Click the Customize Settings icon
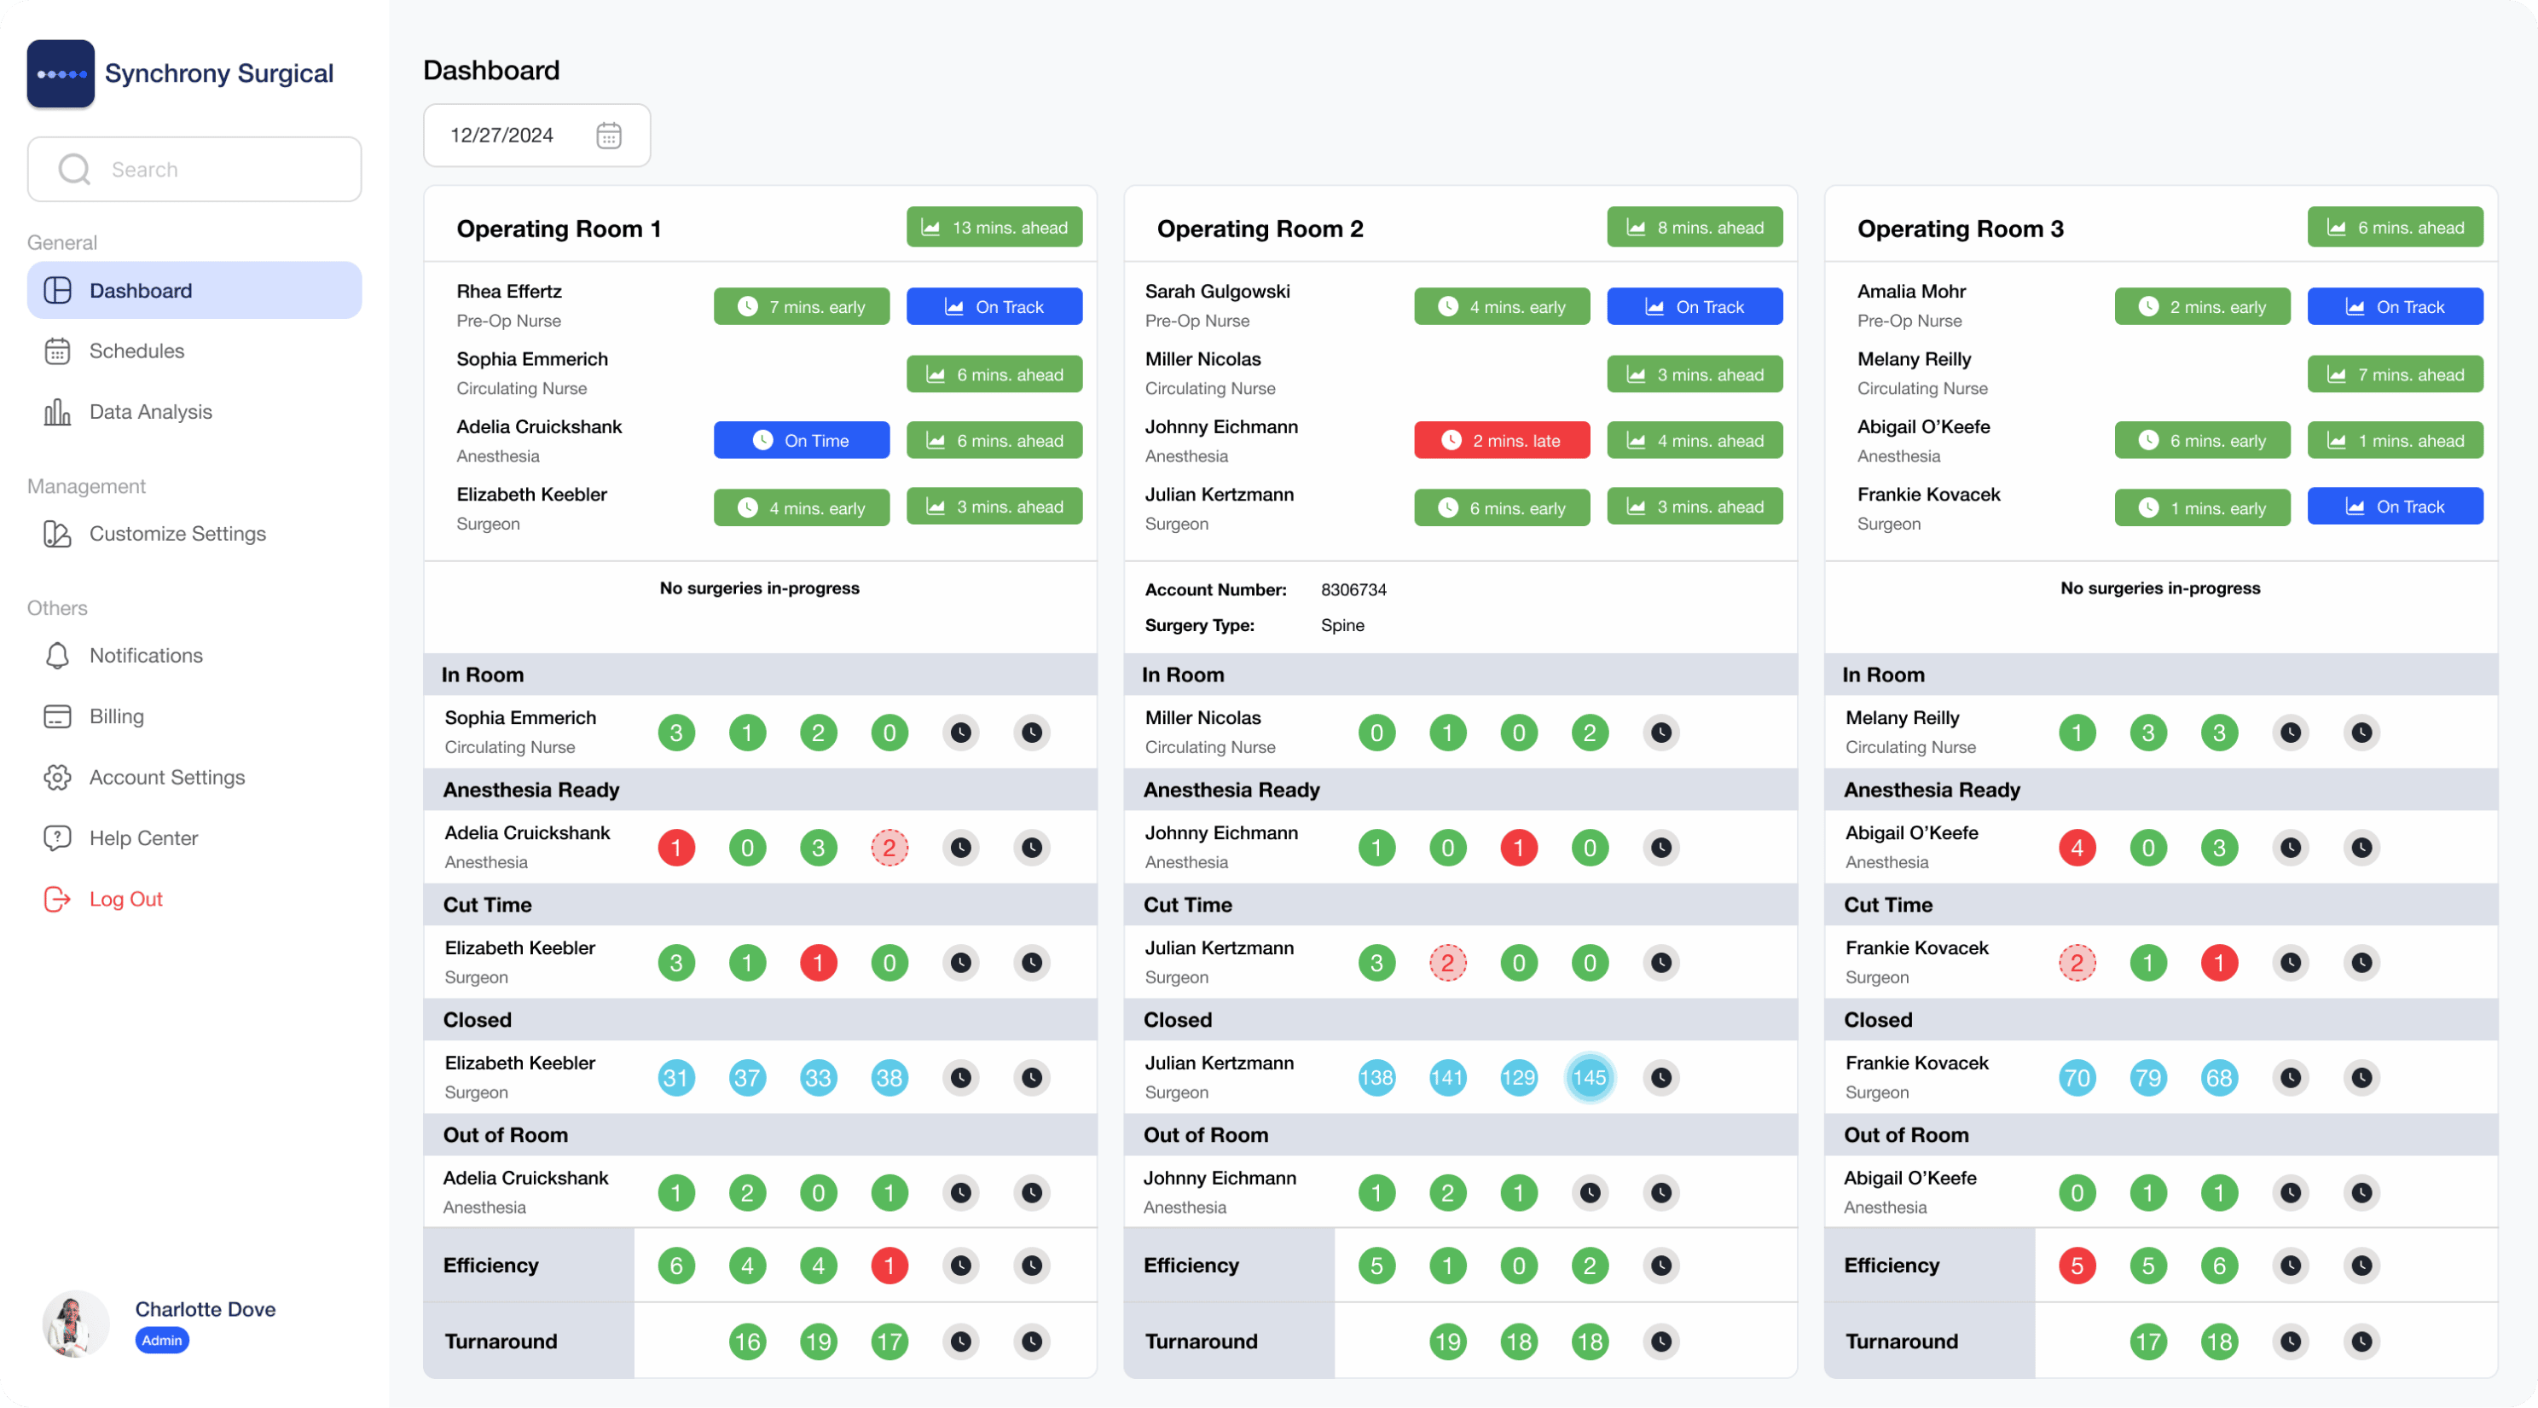Image resolution: width=2538 pixels, height=1408 pixels. (55, 534)
